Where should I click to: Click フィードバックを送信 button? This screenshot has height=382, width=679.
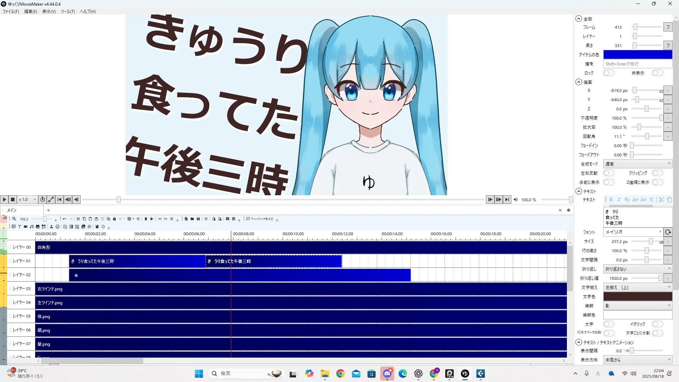coord(260,219)
